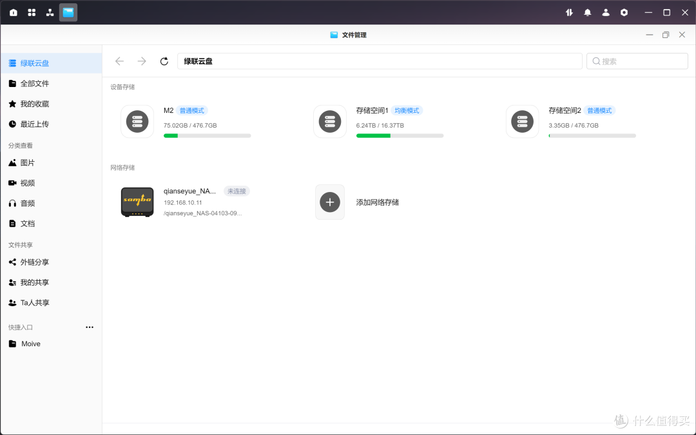Open the notifications bell icon

pyautogui.click(x=587, y=12)
